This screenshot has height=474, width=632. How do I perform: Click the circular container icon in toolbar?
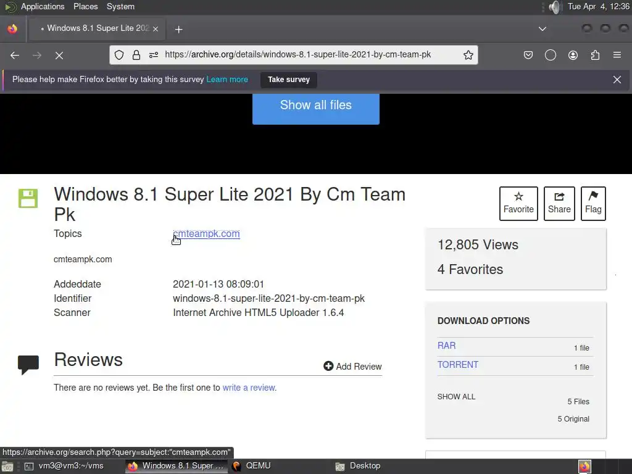pyautogui.click(x=550, y=55)
